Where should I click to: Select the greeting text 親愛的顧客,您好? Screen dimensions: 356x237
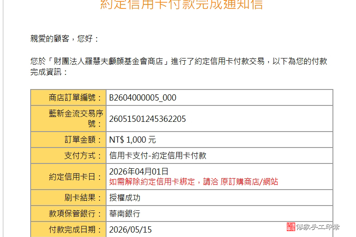[x=64, y=39]
